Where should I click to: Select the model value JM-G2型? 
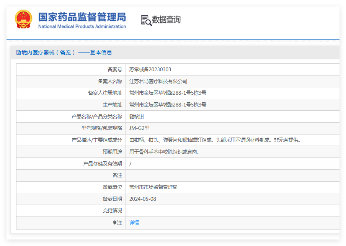tap(139, 128)
